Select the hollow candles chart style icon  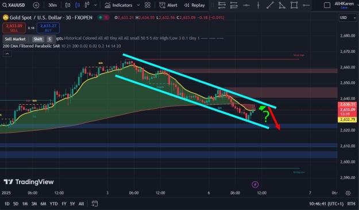click(87, 5)
